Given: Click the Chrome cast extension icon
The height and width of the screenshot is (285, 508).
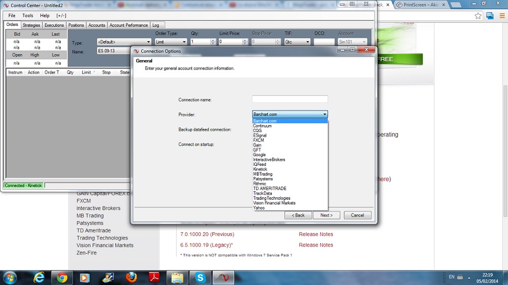Looking at the screenshot, I should tap(490, 16).
